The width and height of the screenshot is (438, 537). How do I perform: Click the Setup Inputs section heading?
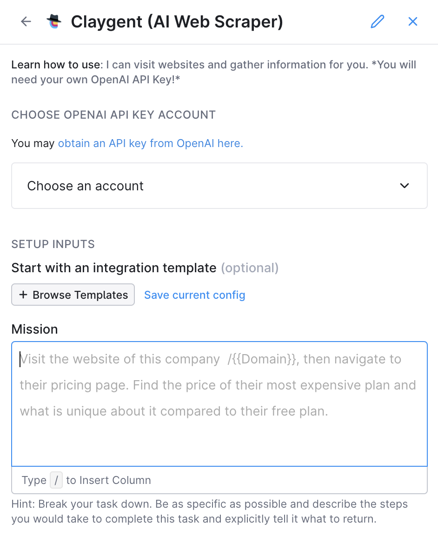[x=53, y=244]
